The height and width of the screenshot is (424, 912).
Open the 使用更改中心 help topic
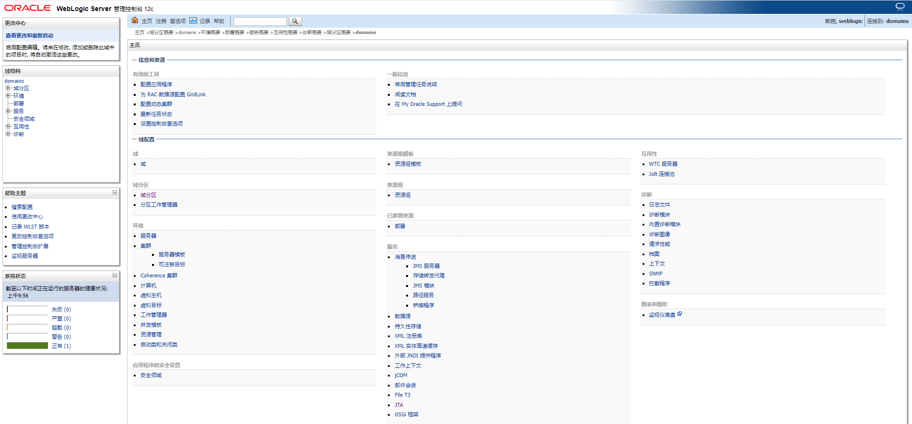click(x=27, y=217)
